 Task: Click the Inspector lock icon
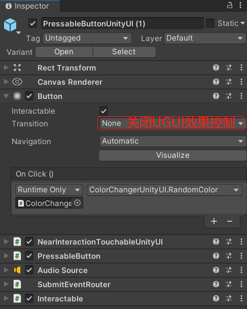point(230,5)
